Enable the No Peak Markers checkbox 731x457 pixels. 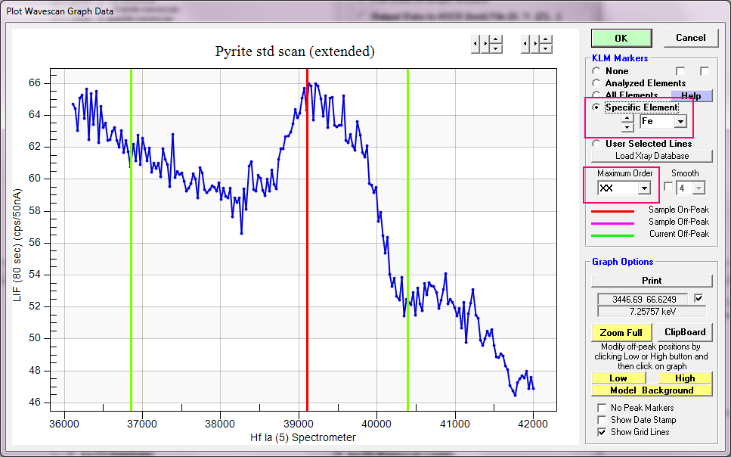coord(602,408)
